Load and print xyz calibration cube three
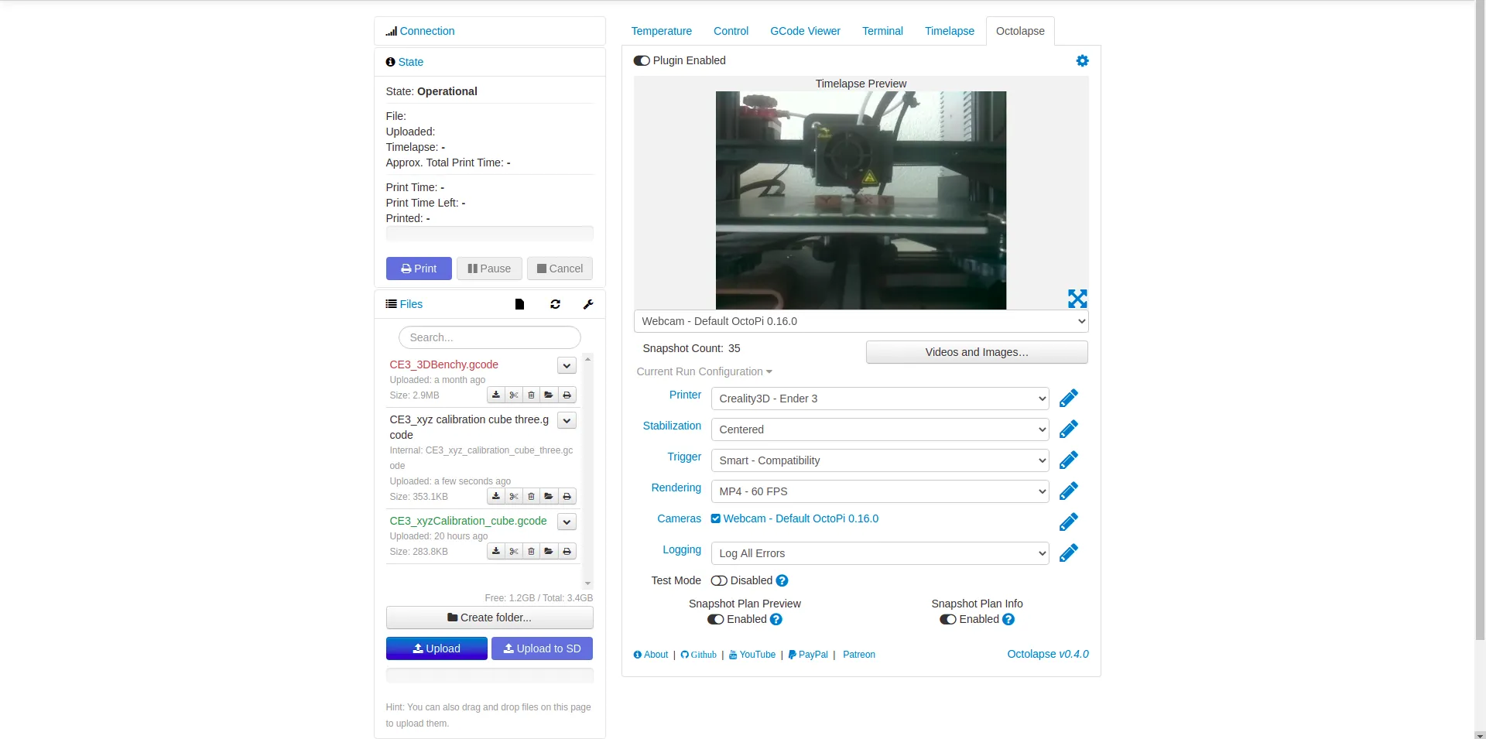Viewport: 1486px width, 739px height. pyautogui.click(x=567, y=496)
